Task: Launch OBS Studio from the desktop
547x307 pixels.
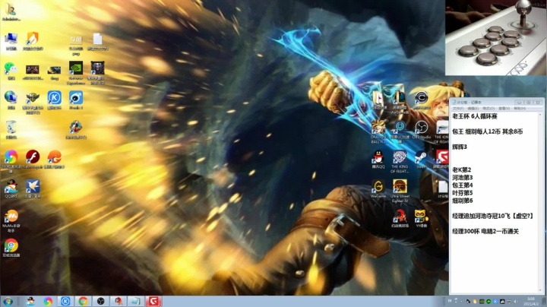Action: pos(421,130)
